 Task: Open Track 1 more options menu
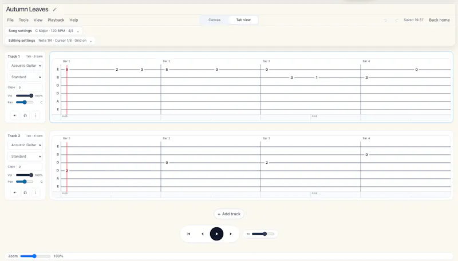pyautogui.click(x=35, y=115)
